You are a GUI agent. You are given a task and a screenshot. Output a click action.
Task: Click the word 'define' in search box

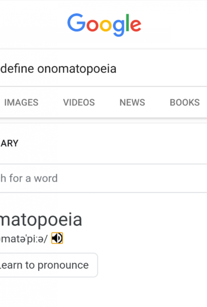(x=17, y=69)
